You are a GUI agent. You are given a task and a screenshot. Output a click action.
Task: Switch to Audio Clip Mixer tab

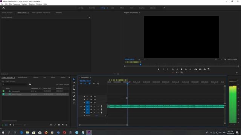pyautogui.click(x=41, y=13)
